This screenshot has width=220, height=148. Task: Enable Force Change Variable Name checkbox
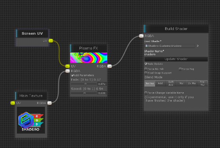(146, 93)
